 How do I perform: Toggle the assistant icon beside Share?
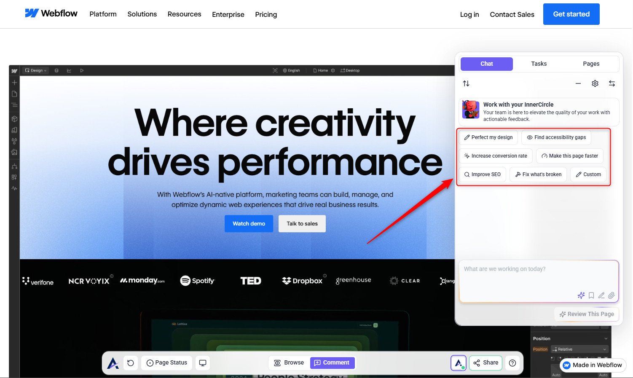click(x=459, y=363)
